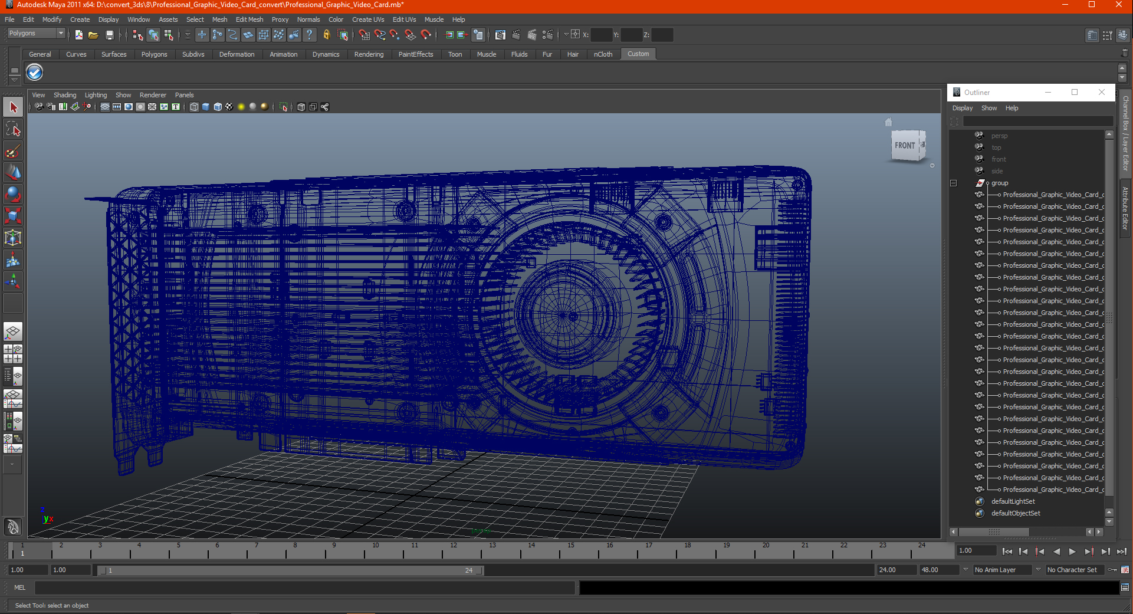Pick the Scale tool in toolbox

click(13, 216)
